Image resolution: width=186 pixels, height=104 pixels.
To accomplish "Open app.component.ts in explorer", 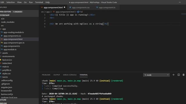I will coord(12,46).
